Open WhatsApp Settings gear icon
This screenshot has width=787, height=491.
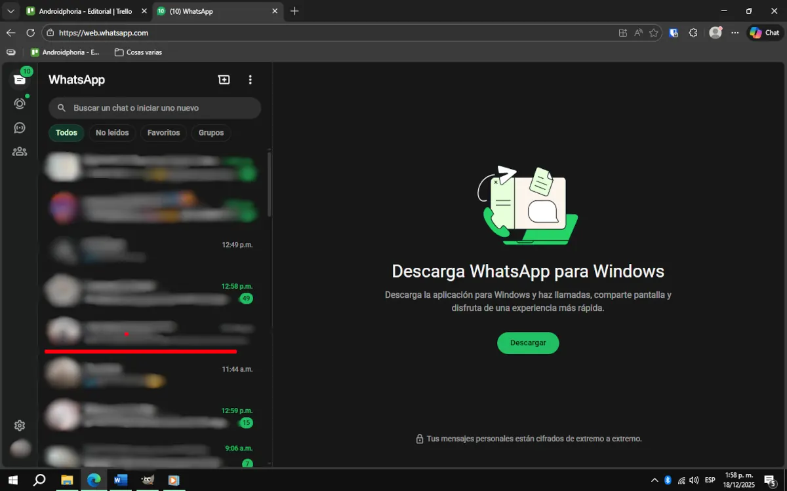(x=19, y=425)
